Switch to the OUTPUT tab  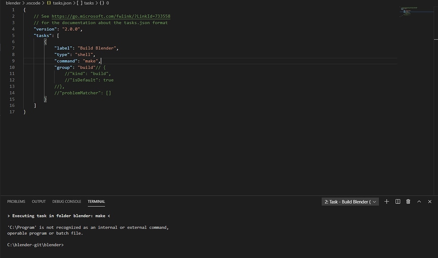(39, 202)
